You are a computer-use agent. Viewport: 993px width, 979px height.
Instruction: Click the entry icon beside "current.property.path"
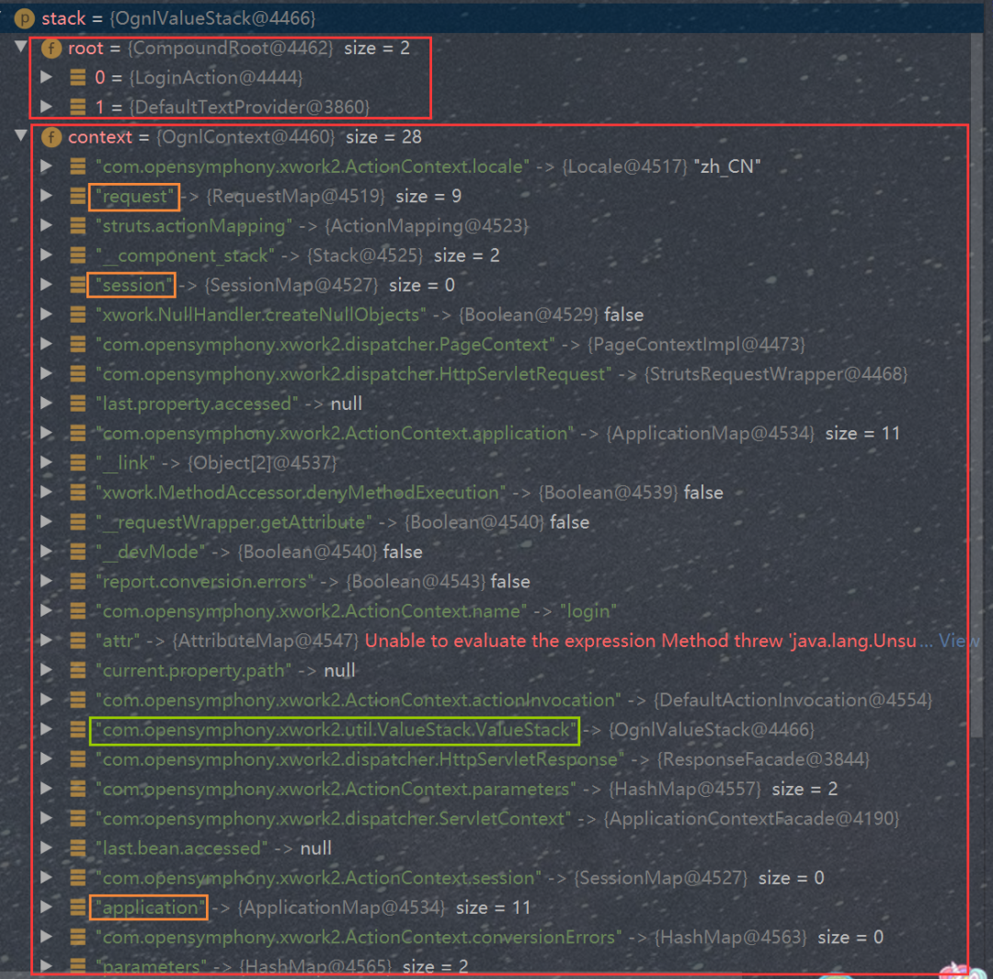(x=78, y=670)
